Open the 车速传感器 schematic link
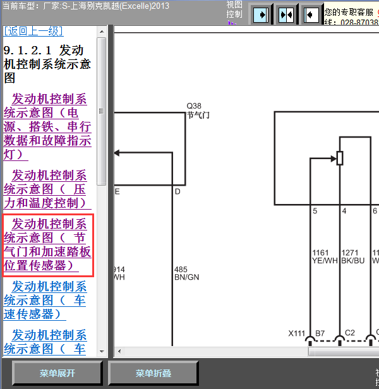This screenshot has width=379, height=389. 45,301
